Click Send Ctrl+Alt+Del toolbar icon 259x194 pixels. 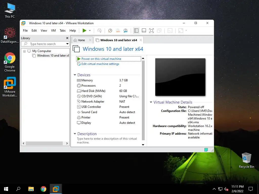pyautogui.click(x=99, y=31)
